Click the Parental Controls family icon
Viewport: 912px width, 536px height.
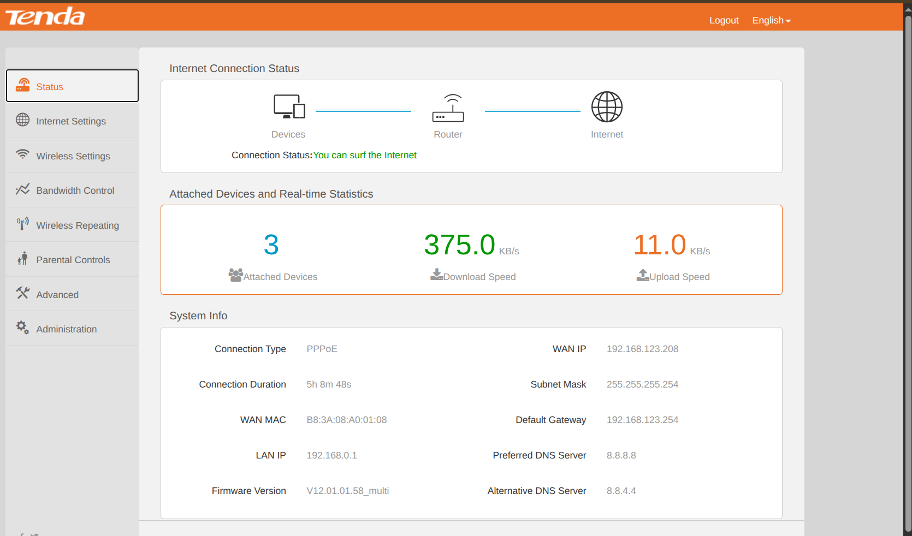(x=23, y=258)
